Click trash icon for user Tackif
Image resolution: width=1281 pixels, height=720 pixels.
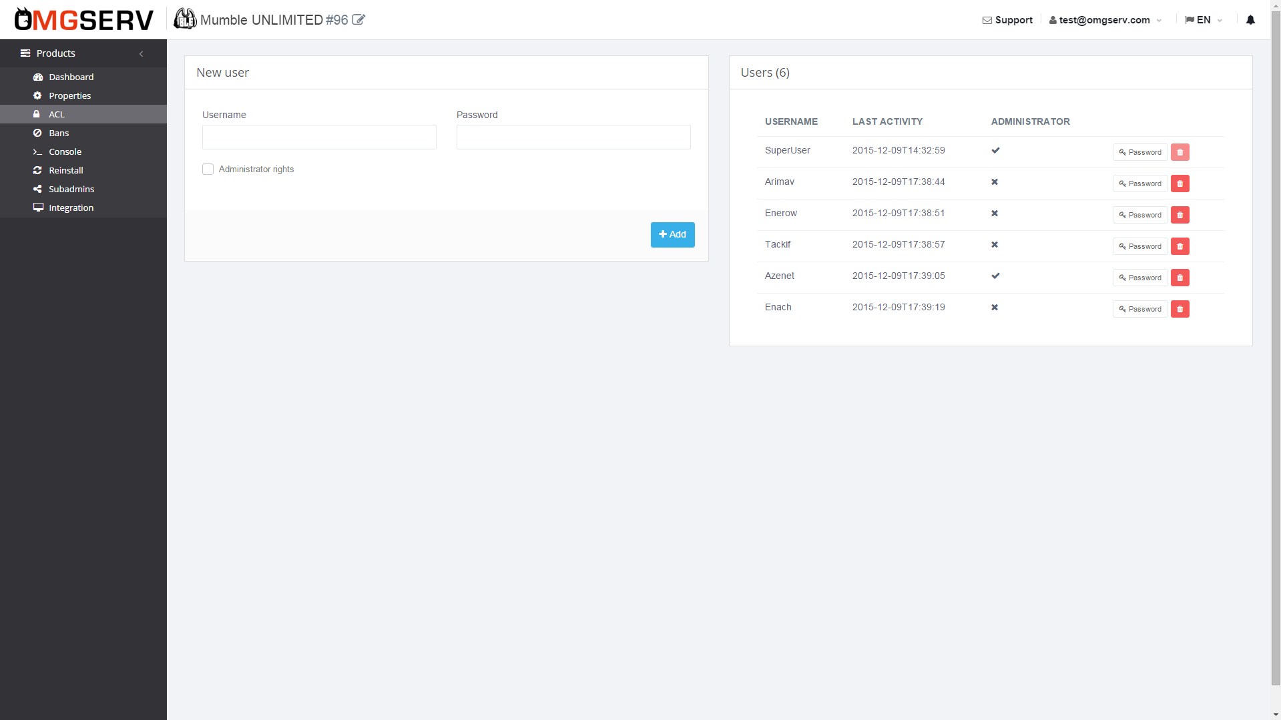1180,246
